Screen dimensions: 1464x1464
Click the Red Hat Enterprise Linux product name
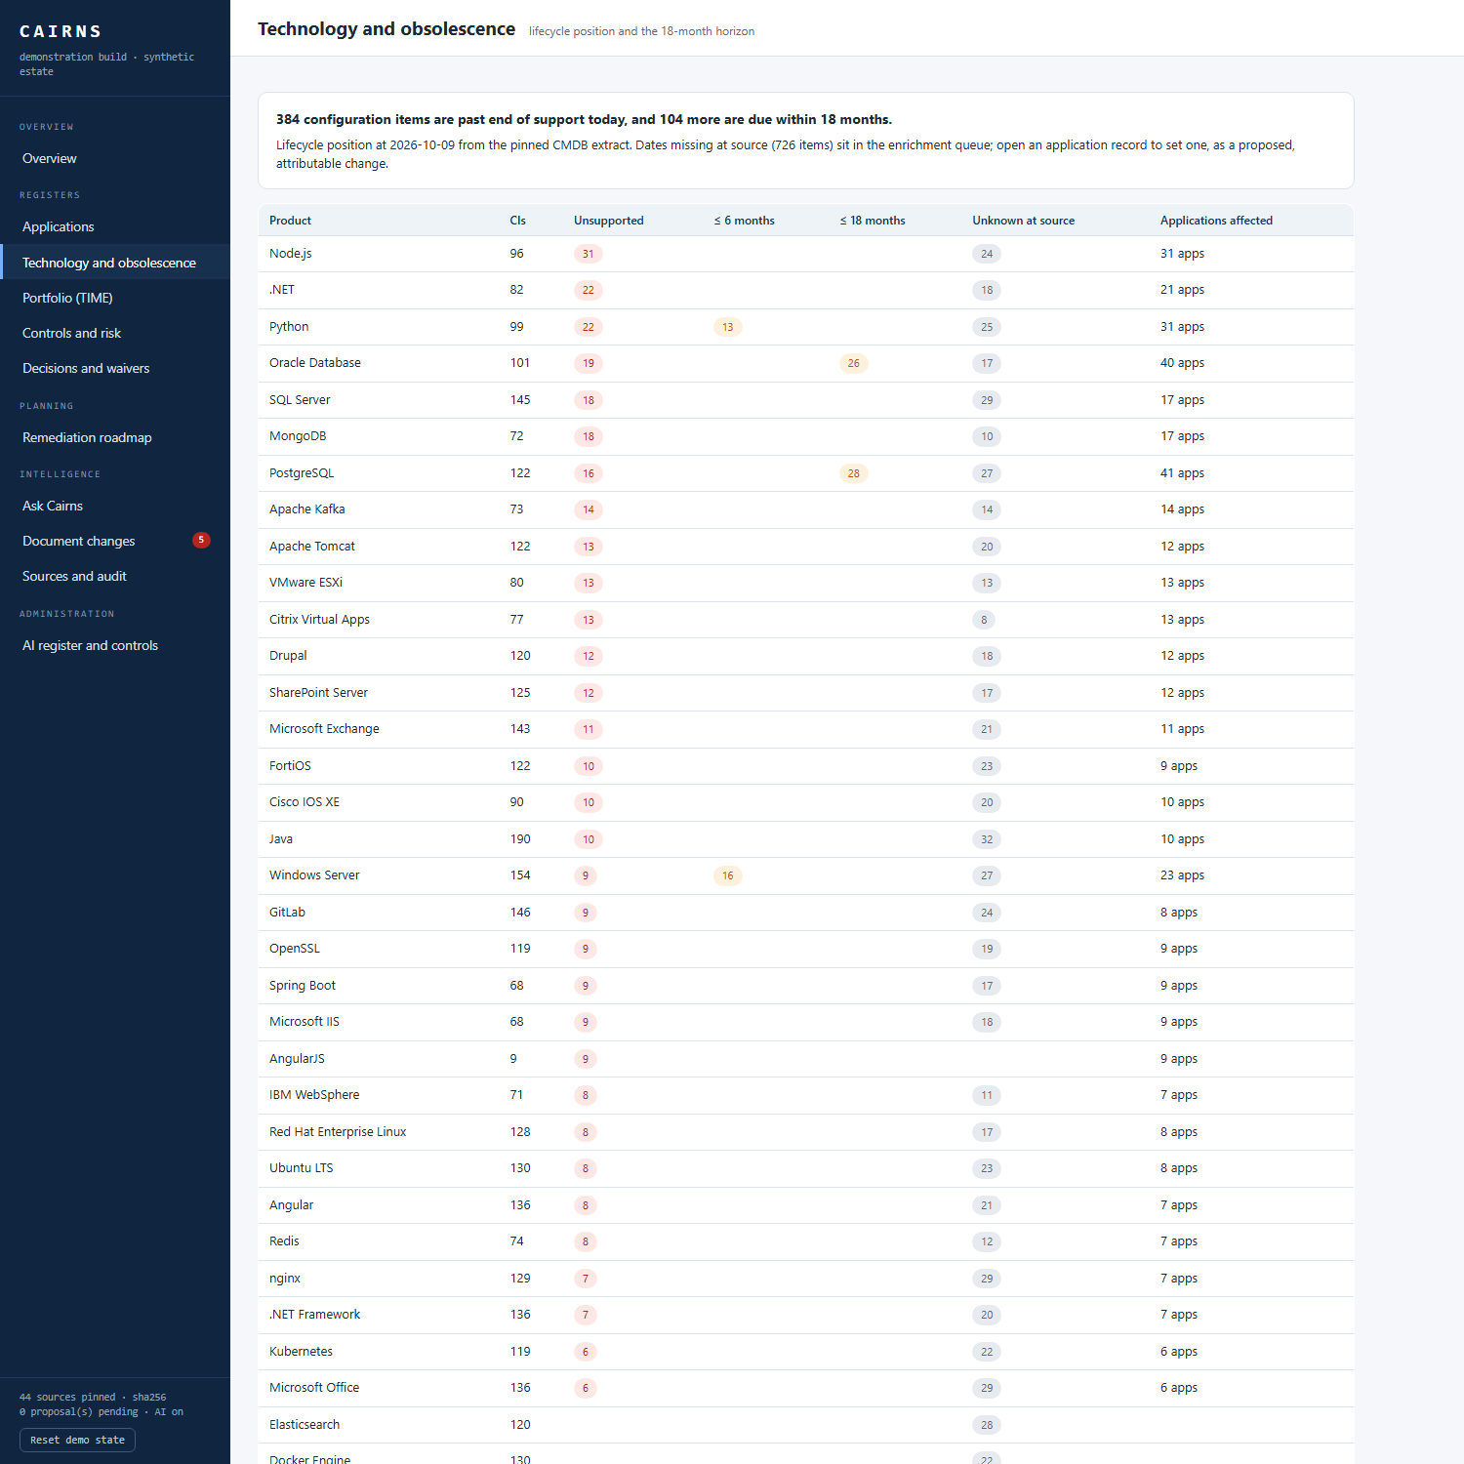(x=338, y=1132)
